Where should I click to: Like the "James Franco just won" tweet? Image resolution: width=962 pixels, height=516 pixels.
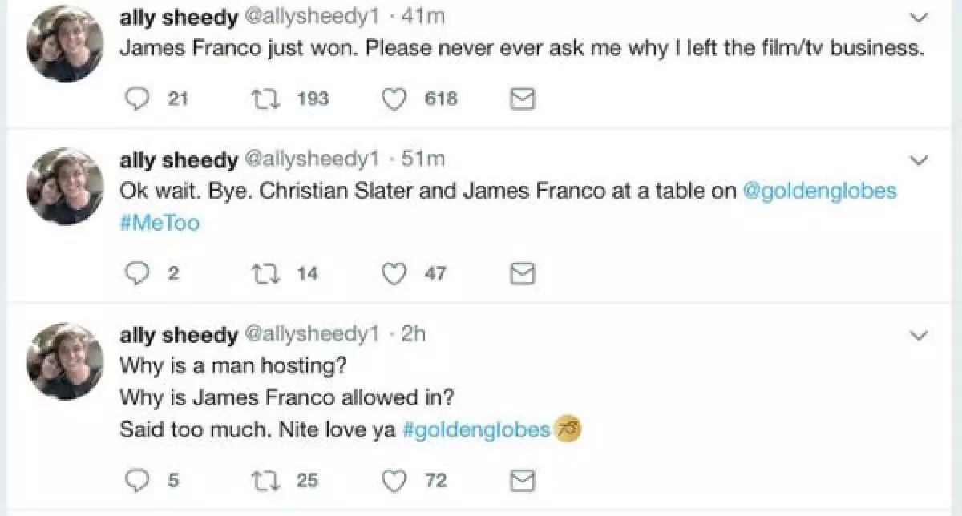tap(393, 99)
